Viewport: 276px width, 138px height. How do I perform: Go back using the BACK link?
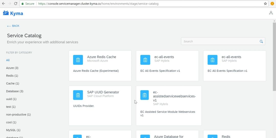pyautogui.click(x=13, y=26)
